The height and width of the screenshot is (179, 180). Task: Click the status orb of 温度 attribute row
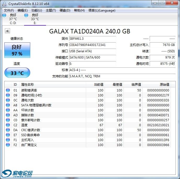click(8, 125)
